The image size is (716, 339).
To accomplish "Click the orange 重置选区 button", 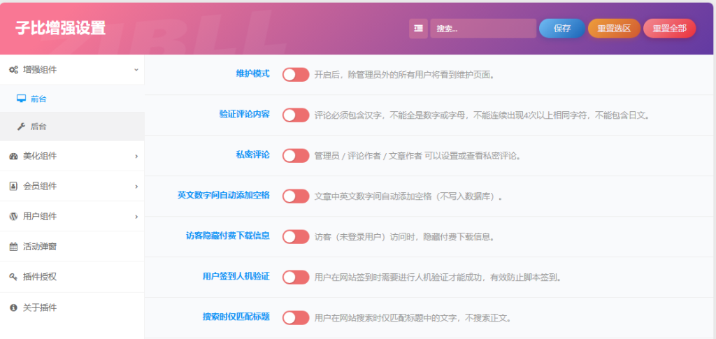I will (614, 28).
